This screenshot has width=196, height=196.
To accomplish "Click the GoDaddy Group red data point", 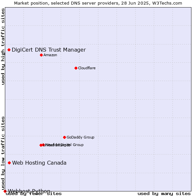I will 64,138.
